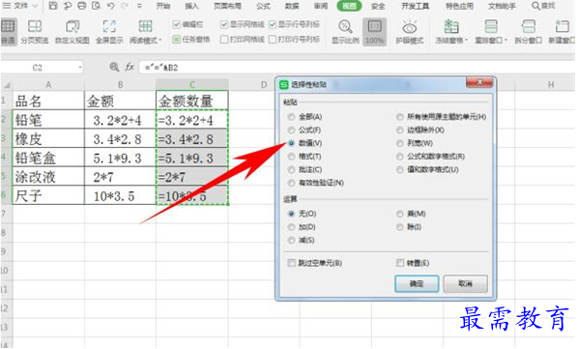
Task: Uncheck 显示行号列标 show headings
Action: tap(273, 25)
